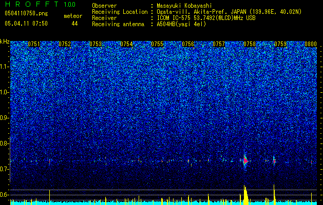
Task: Click the observer name Masayuki Kobayashi
Action: click(x=184, y=6)
